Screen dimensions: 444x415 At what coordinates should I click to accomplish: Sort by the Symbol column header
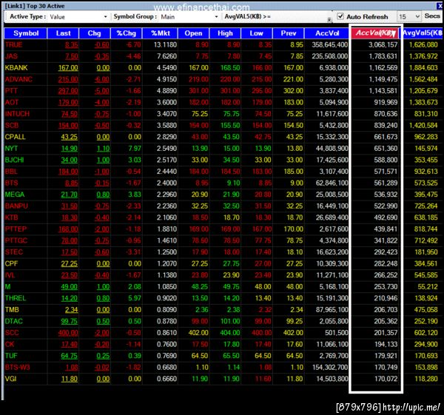pos(26,33)
